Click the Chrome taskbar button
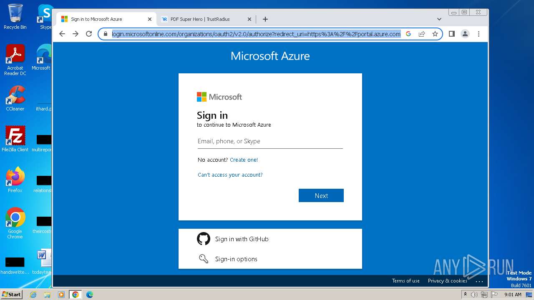Viewport: 534px width, 300px height. 76,295
